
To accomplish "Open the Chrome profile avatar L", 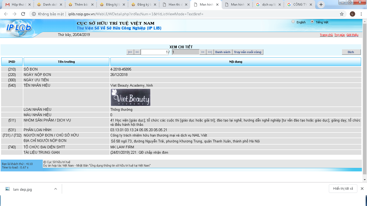I will click(352, 14).
